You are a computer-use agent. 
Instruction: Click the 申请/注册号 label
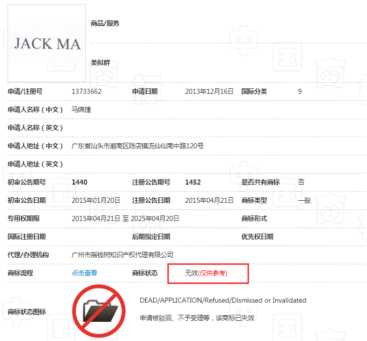pyautogui.click(x=25, y=91)
